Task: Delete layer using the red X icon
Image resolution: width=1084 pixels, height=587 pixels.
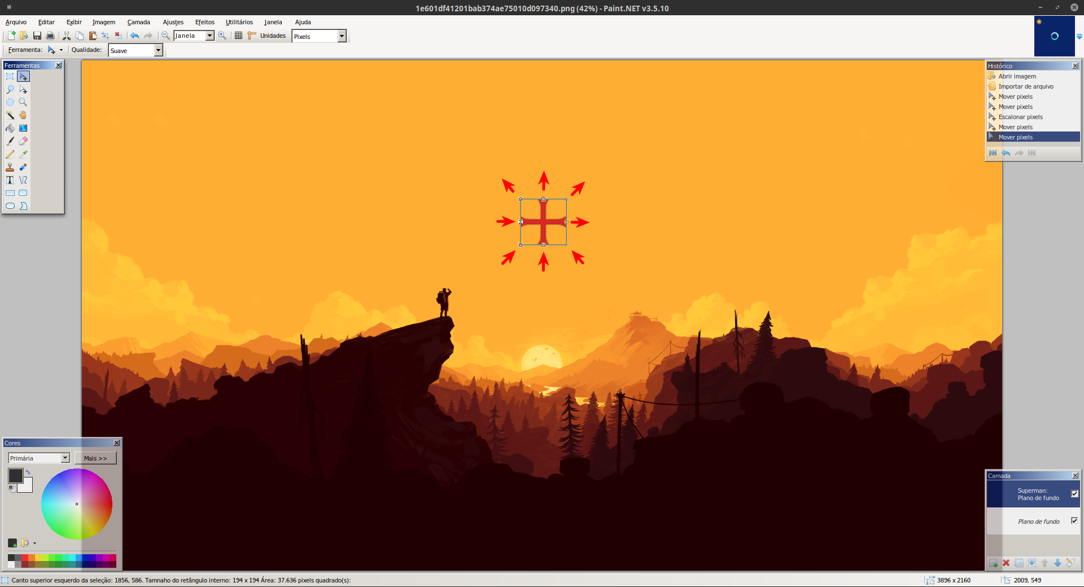Action: click(1006, 563)
